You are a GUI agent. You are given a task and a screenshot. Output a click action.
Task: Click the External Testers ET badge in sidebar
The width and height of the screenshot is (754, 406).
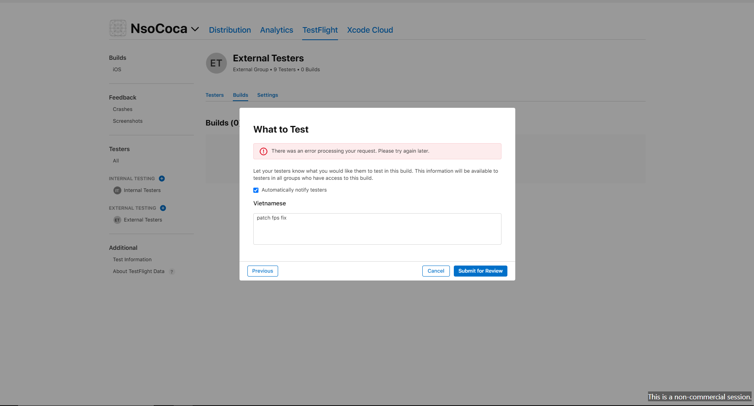[117, 220]
